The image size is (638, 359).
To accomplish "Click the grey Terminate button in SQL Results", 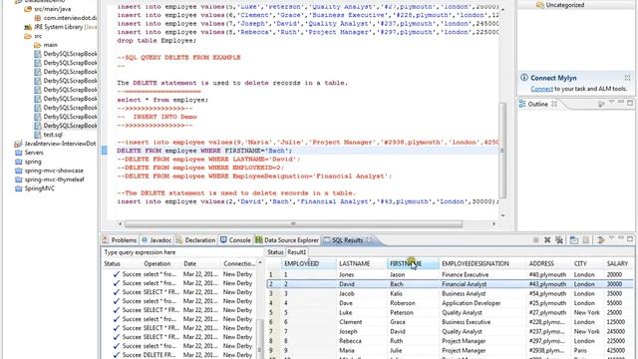I will click(535, 240).
